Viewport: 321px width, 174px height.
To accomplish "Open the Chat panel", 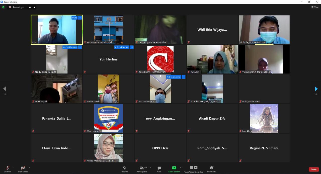I will (x=159, y=169).
